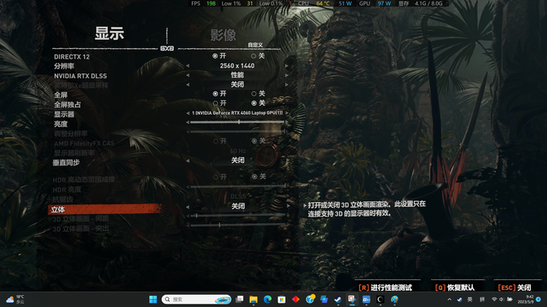Click left arrow beside DLSS 性能 setting
The height and width of the screenshot is (307, 547).
188,75
